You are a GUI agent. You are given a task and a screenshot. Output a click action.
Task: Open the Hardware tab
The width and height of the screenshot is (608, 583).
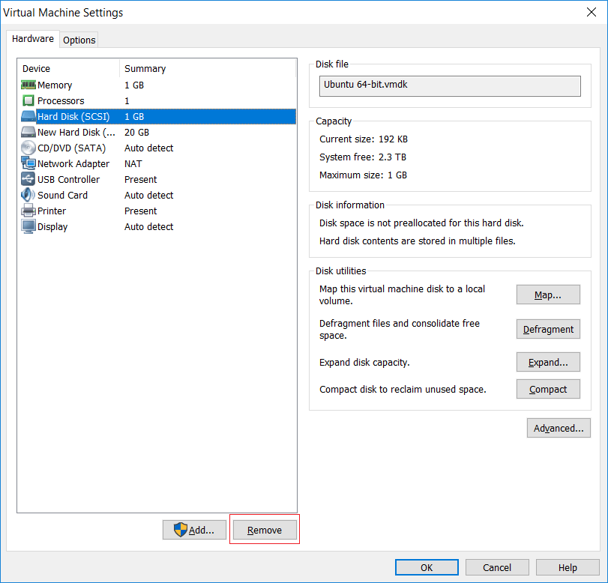(x=33, y=39)
